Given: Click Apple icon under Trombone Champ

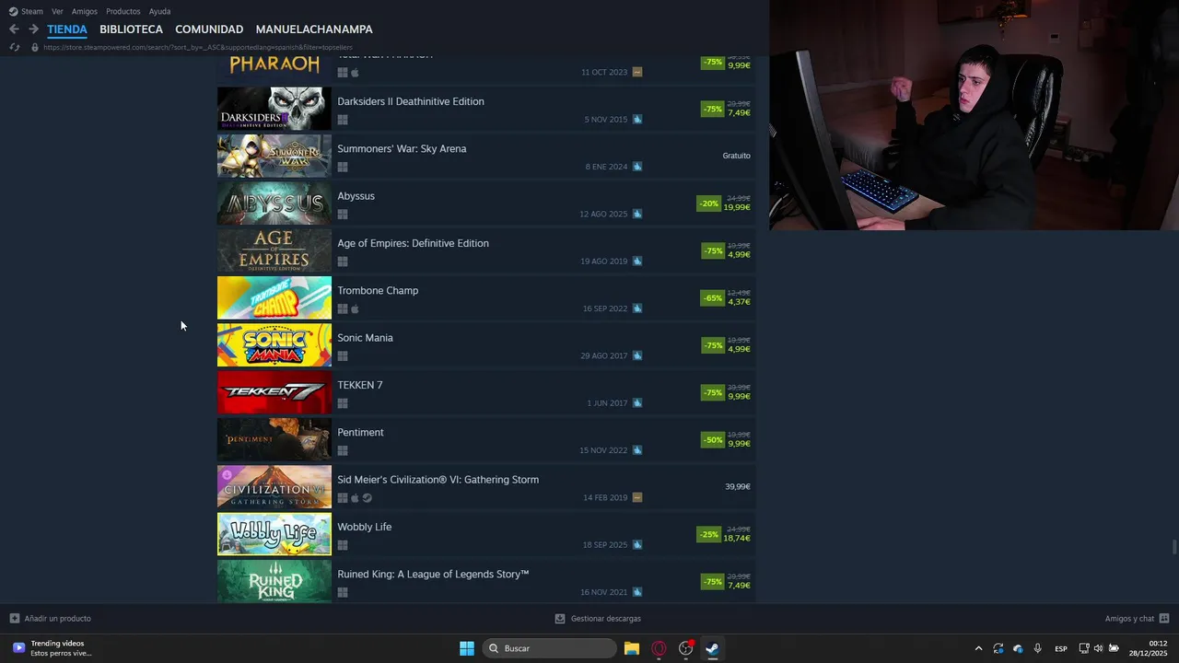Looking at the screenshot, I should (355, 308).
